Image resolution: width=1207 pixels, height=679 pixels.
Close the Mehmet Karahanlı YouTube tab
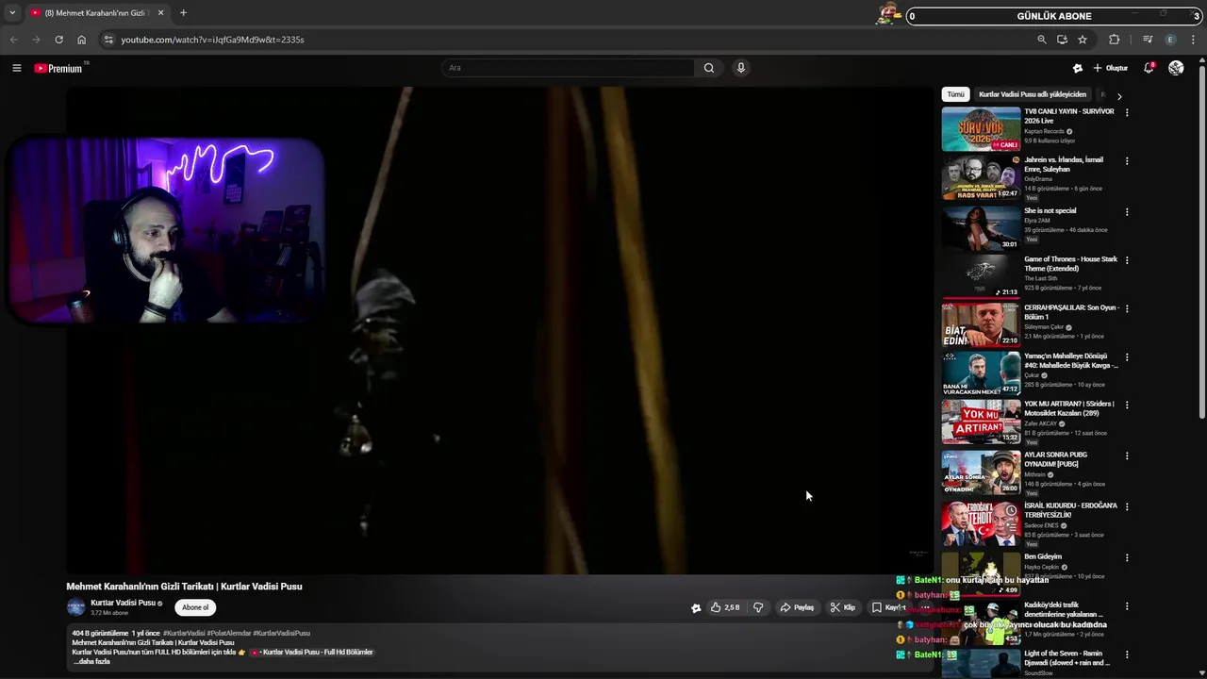[x=160, y=13]
